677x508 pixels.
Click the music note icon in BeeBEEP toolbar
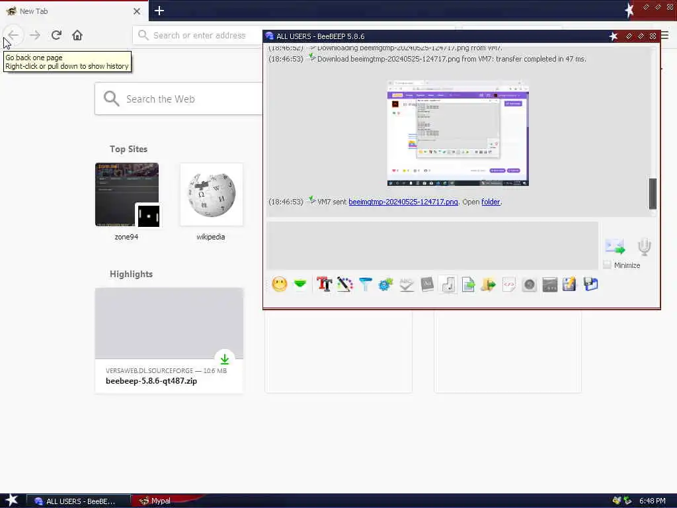pyautogui.click(x=448, y=284)
